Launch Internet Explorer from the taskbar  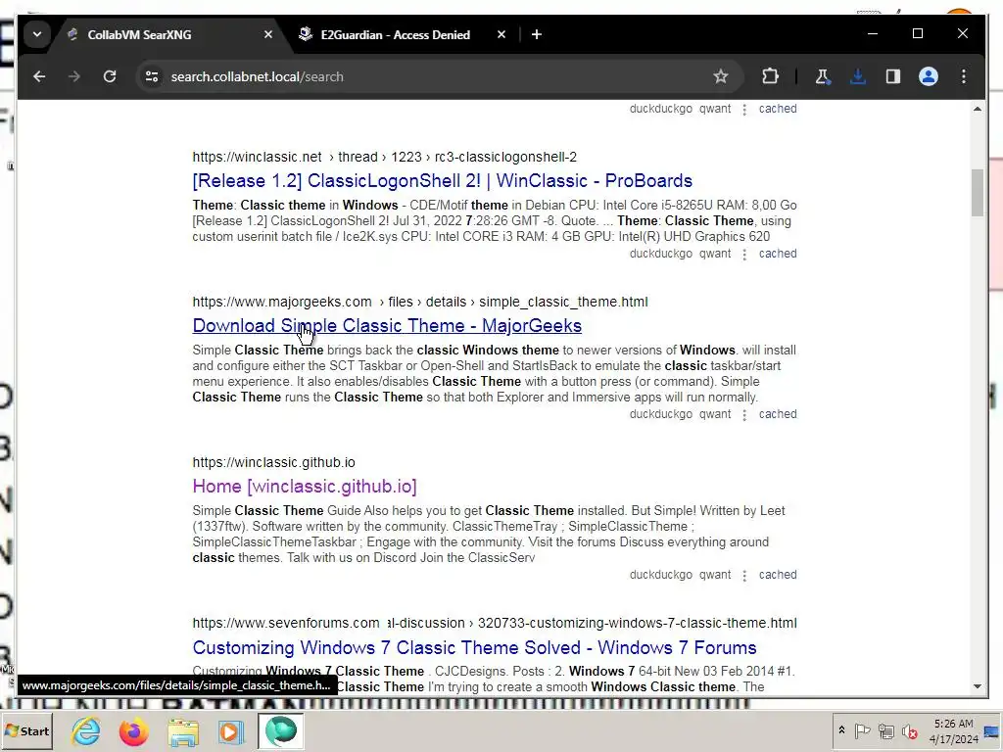point(86,730)
